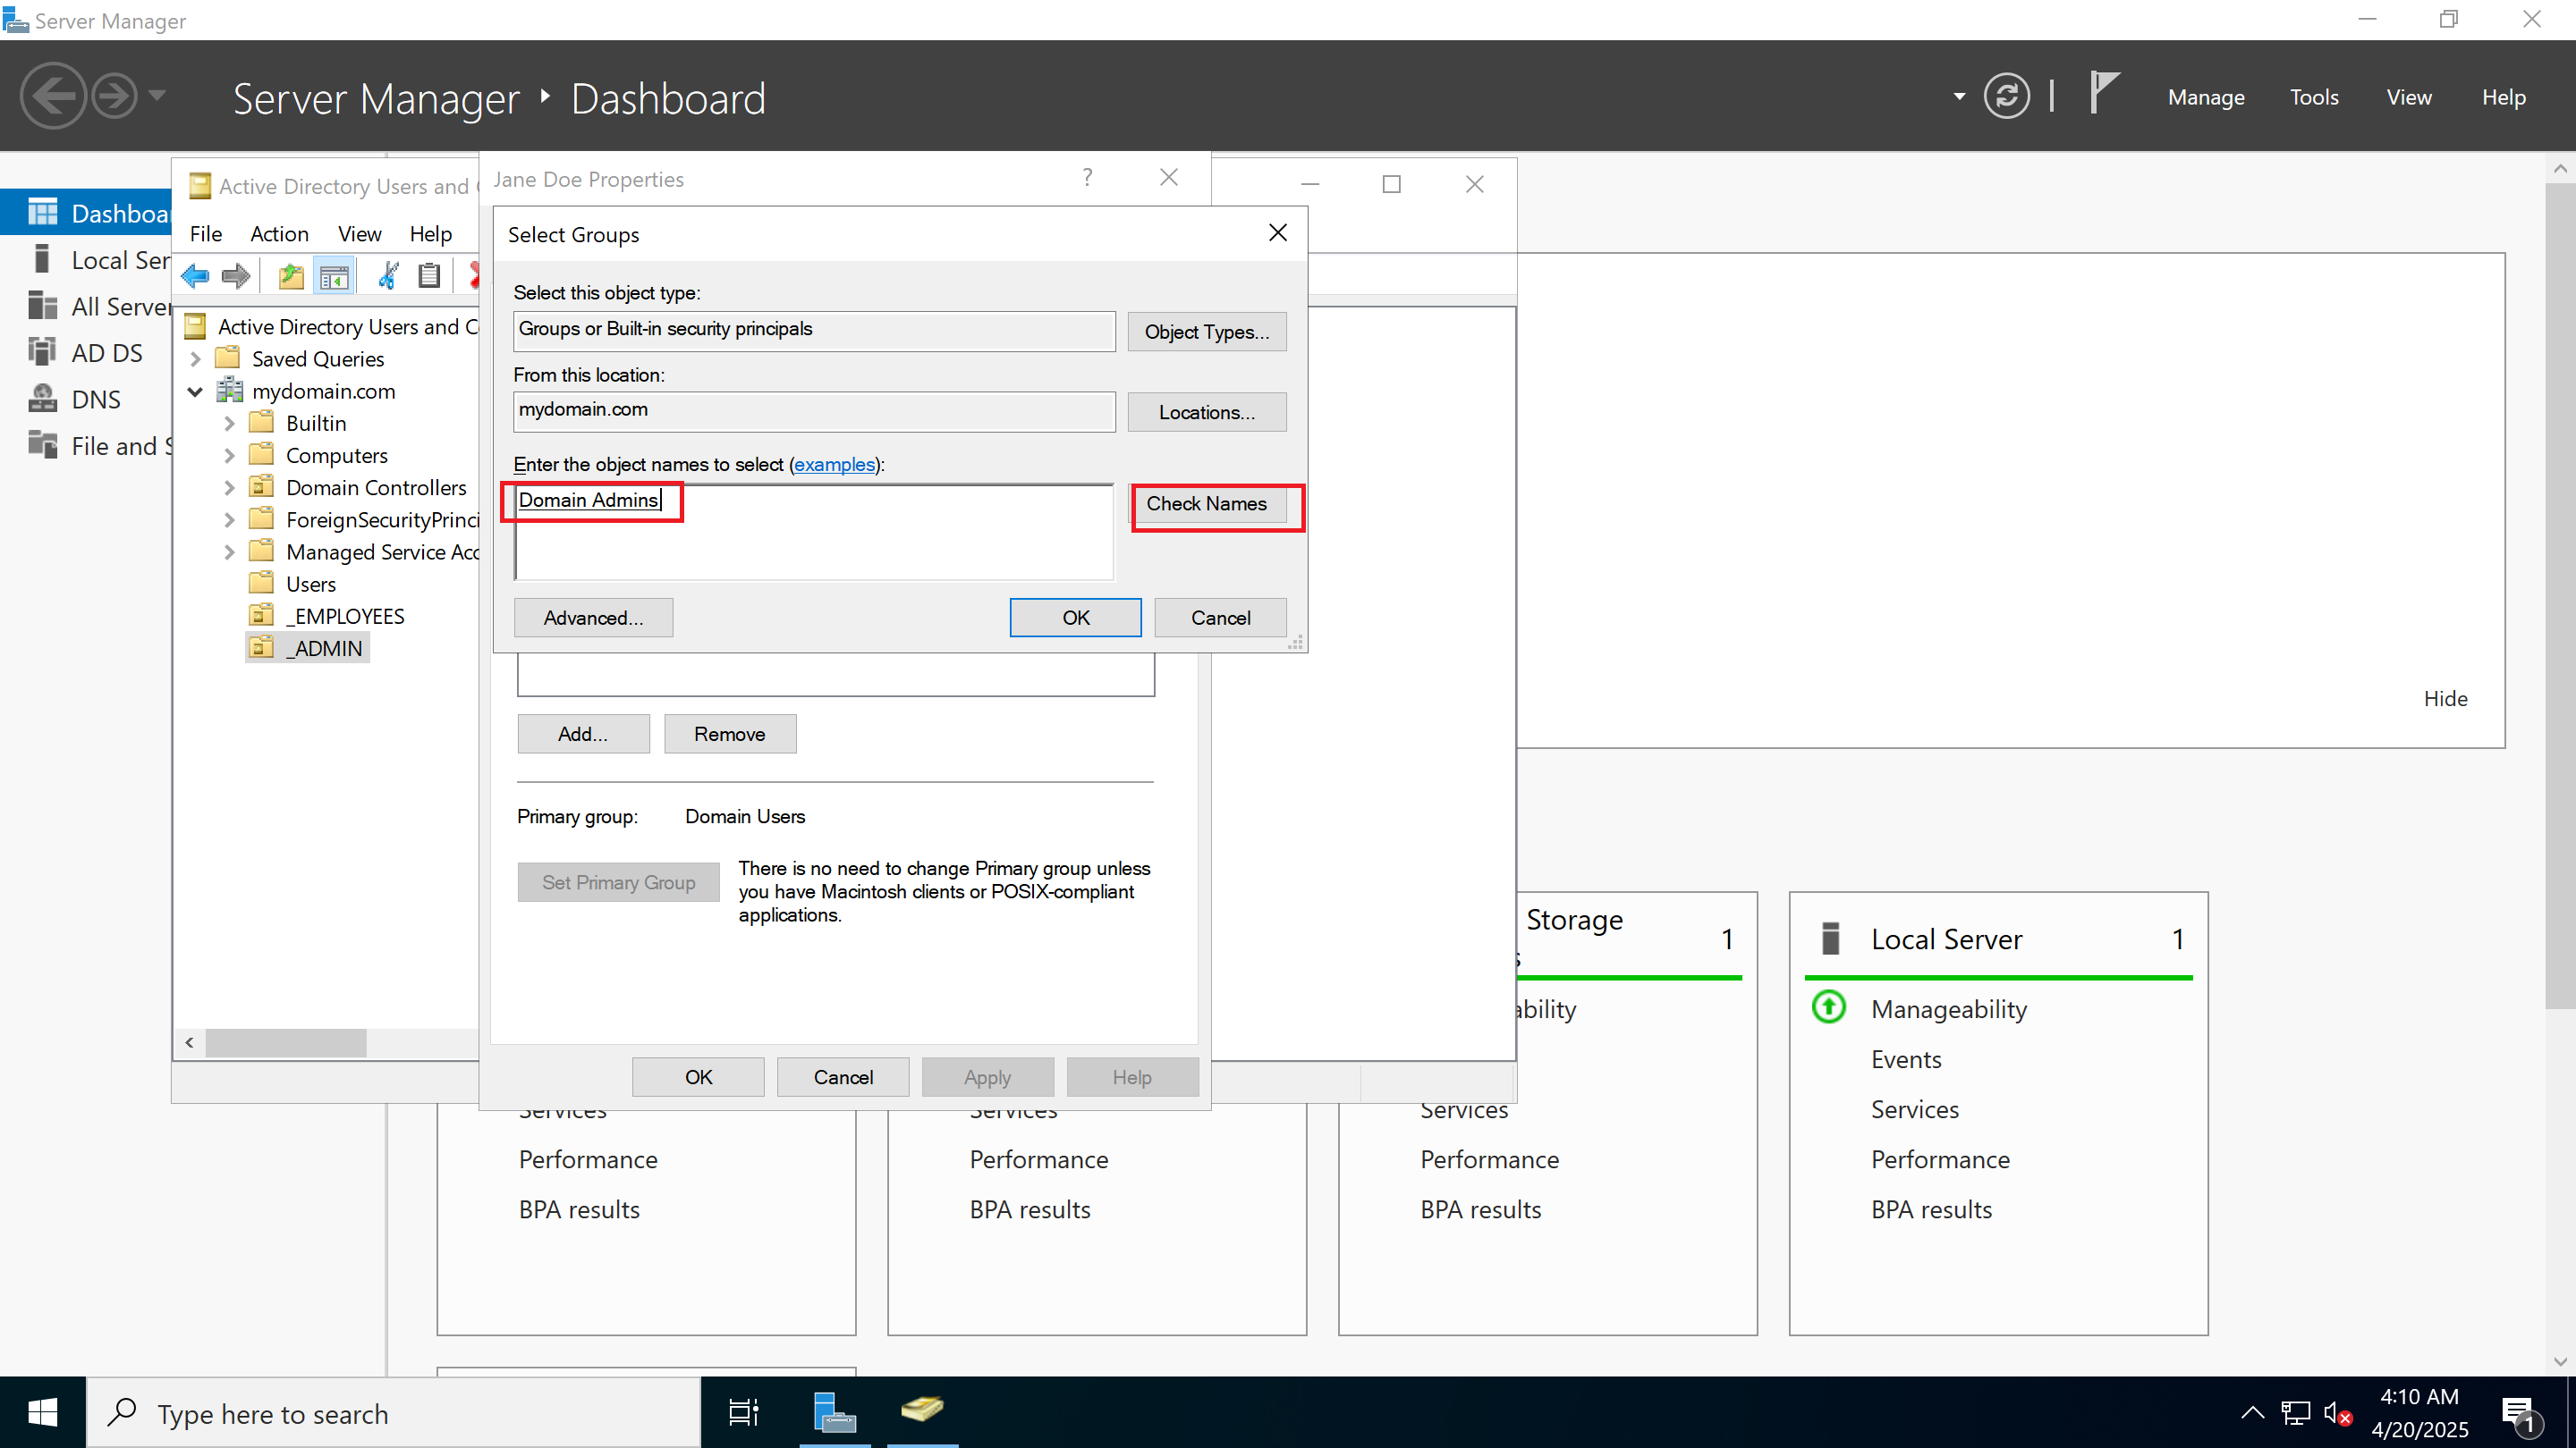
Task: Open the AD DS sidebar entry
Action: pyautogui.click(x=86, y=353)
